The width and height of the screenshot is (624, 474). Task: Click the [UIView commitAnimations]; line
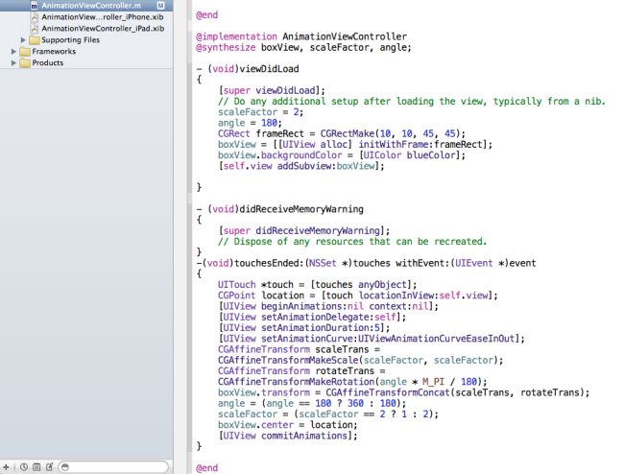pos(288,436)
